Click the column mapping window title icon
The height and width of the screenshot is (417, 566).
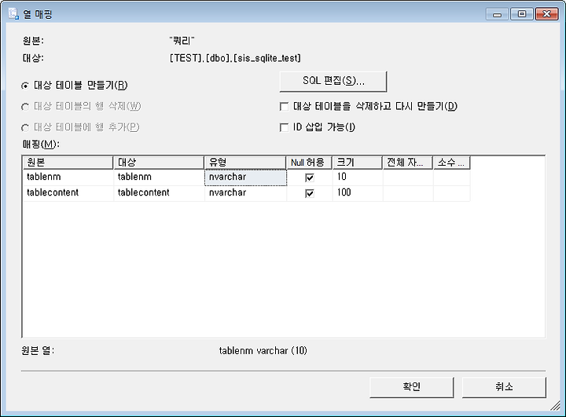pyautogui.click(x=13, y=13)
